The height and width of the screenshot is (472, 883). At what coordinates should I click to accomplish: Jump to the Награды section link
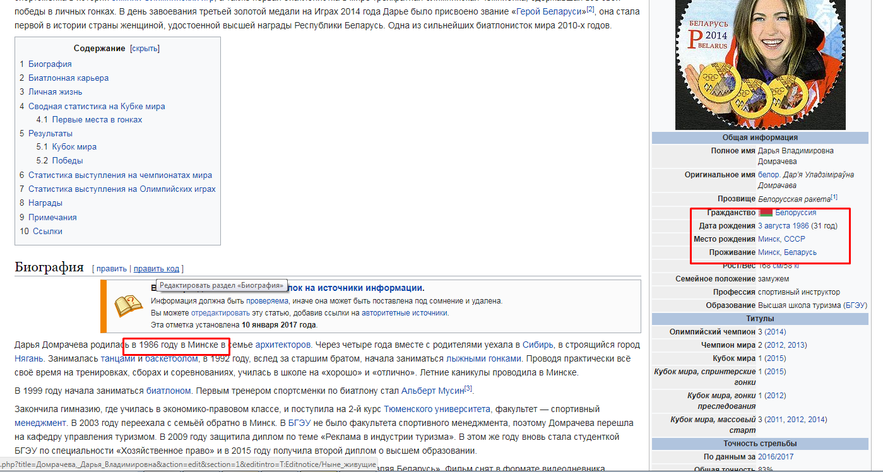(45, 203)
